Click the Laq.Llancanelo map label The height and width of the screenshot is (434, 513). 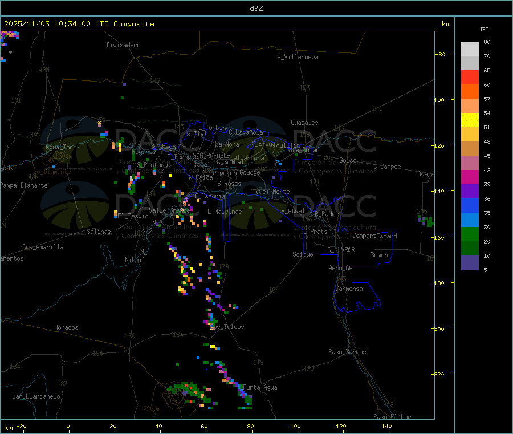tap(36, 396)
